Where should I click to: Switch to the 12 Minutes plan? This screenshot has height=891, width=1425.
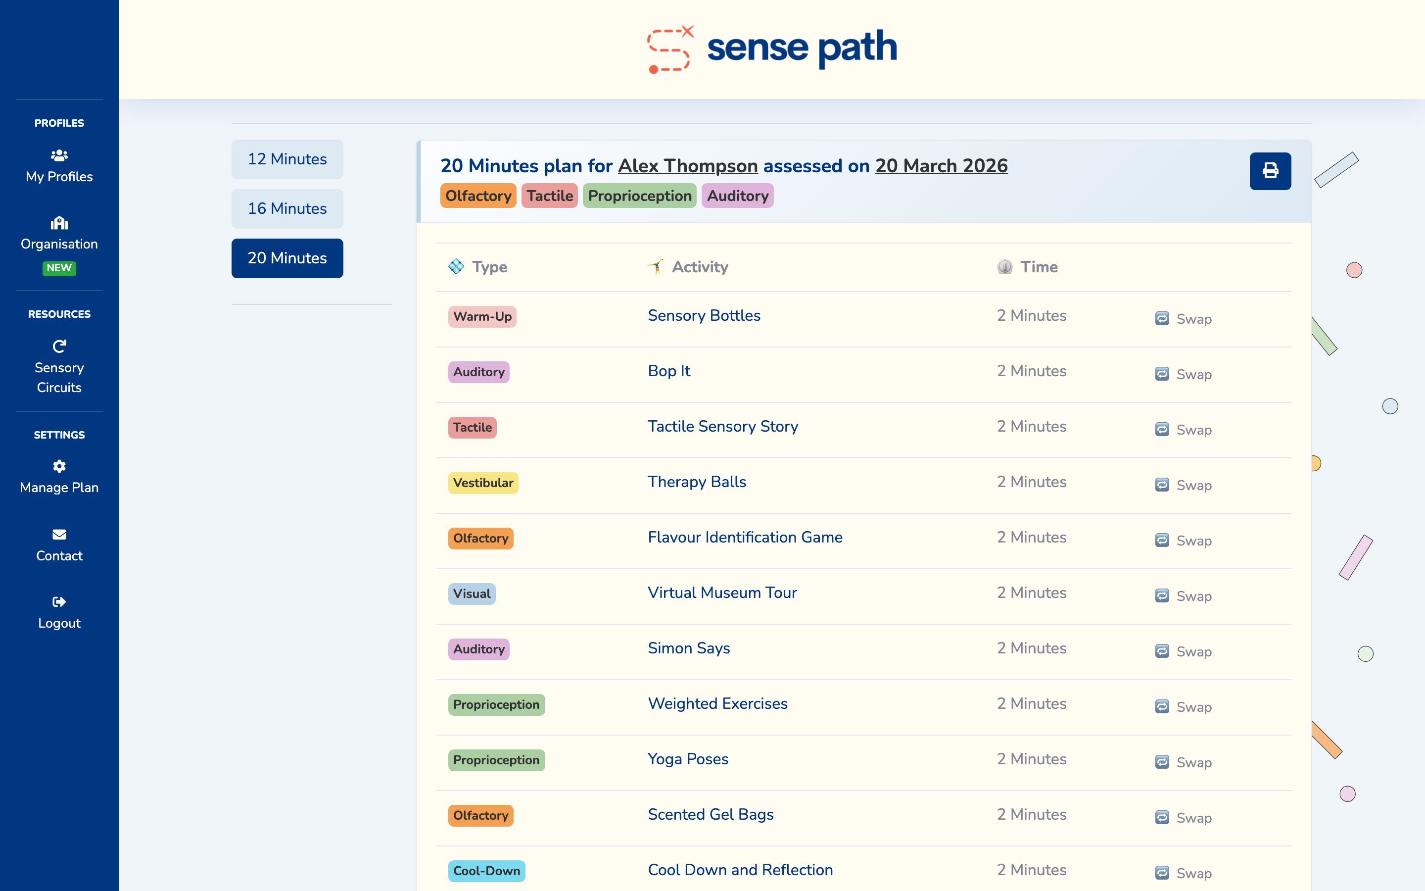(x=287, y=158)
